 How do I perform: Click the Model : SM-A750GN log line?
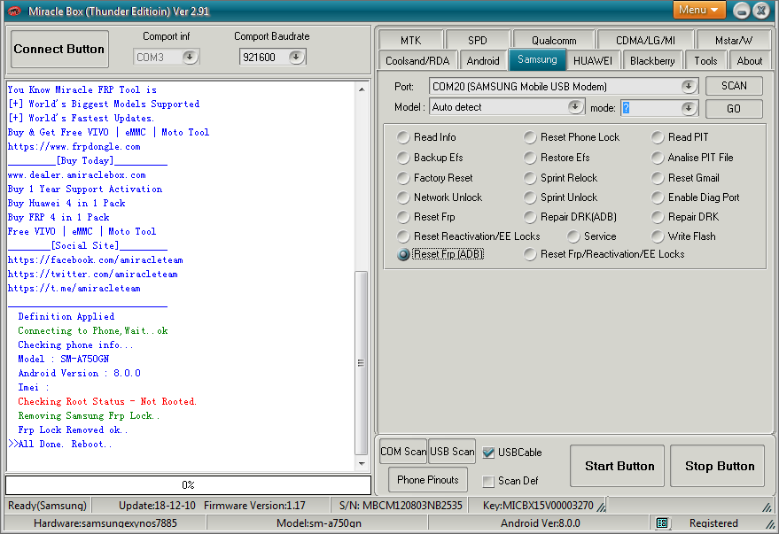pyautogui.click(x=64, y=359)
